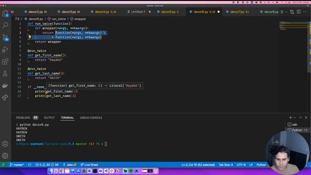Open Source Control view with 22 changes
The image size is (311, 175).
(5, 37)
